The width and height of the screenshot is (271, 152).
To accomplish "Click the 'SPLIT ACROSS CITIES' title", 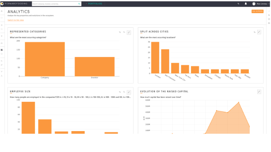I will point(154,31).
